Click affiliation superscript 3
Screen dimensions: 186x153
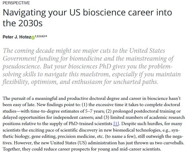[40, 36]
